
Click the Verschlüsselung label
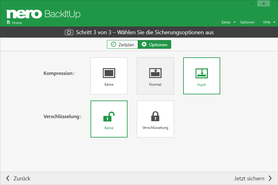(62, 117)
